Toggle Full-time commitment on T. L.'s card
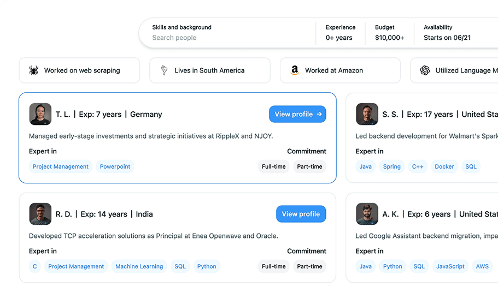Viewport: 498px width, 287px height. point(273,166)
